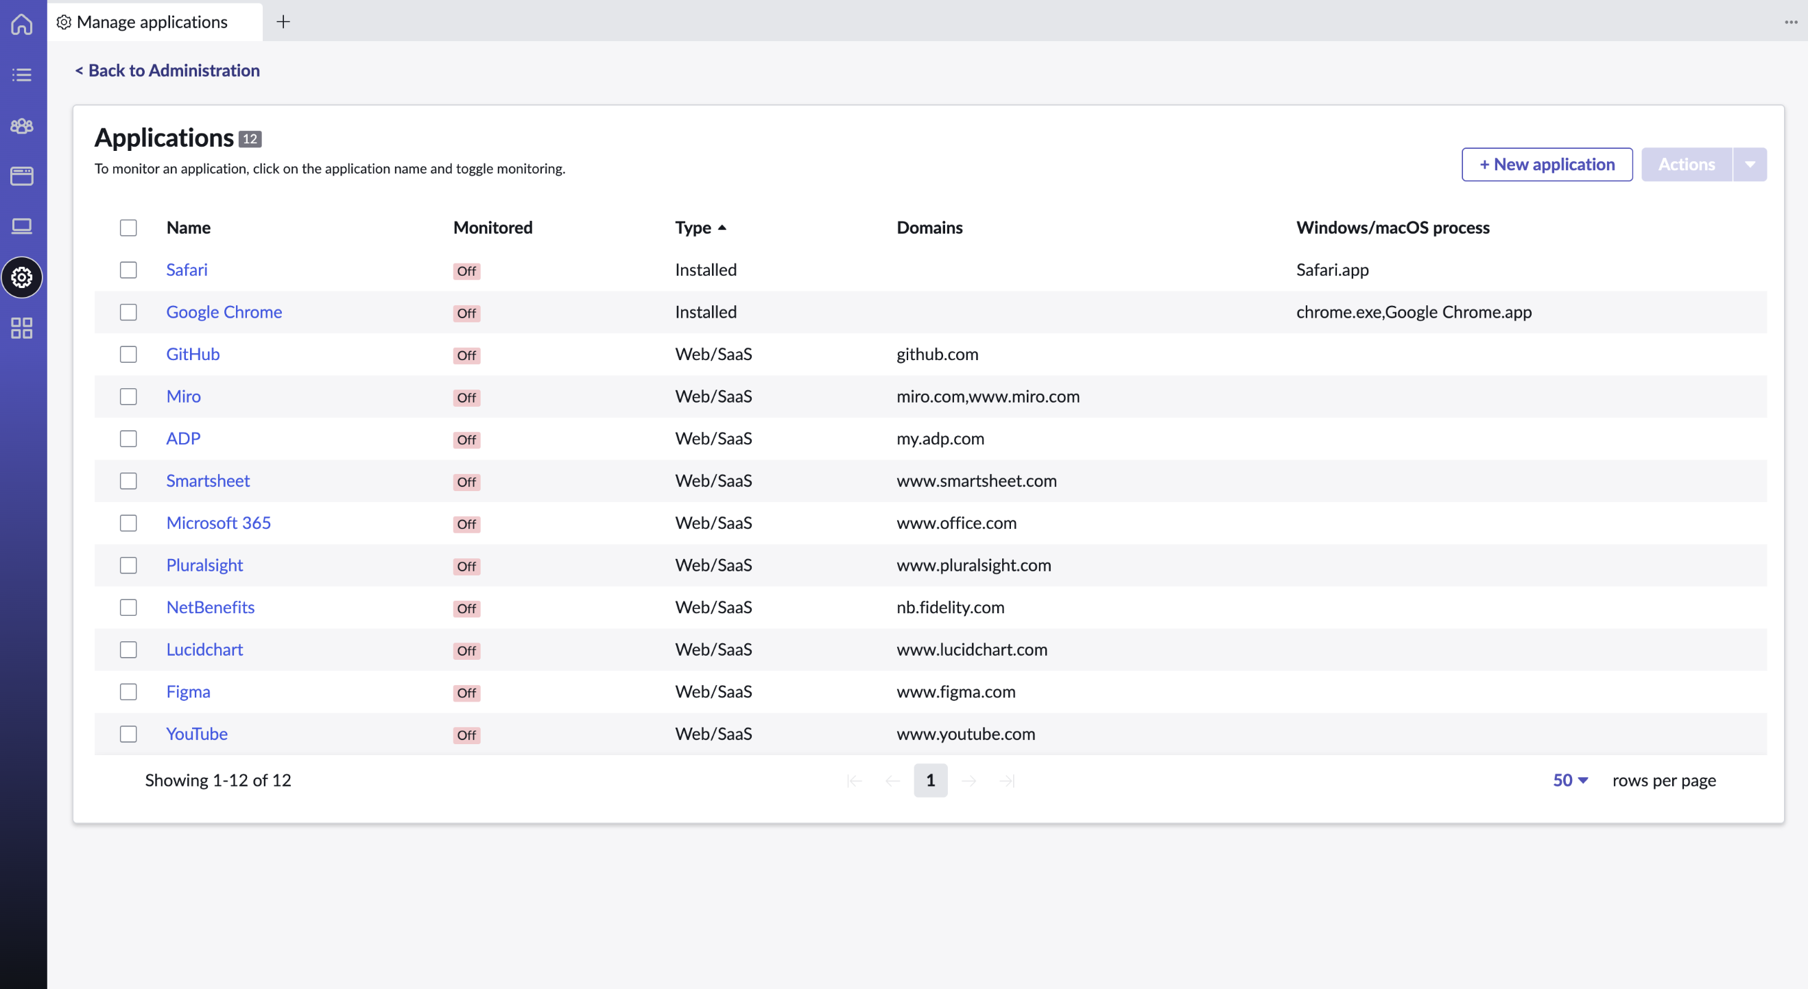Sort by the Name column header
1808x989 pixels.
coord(188,228)
